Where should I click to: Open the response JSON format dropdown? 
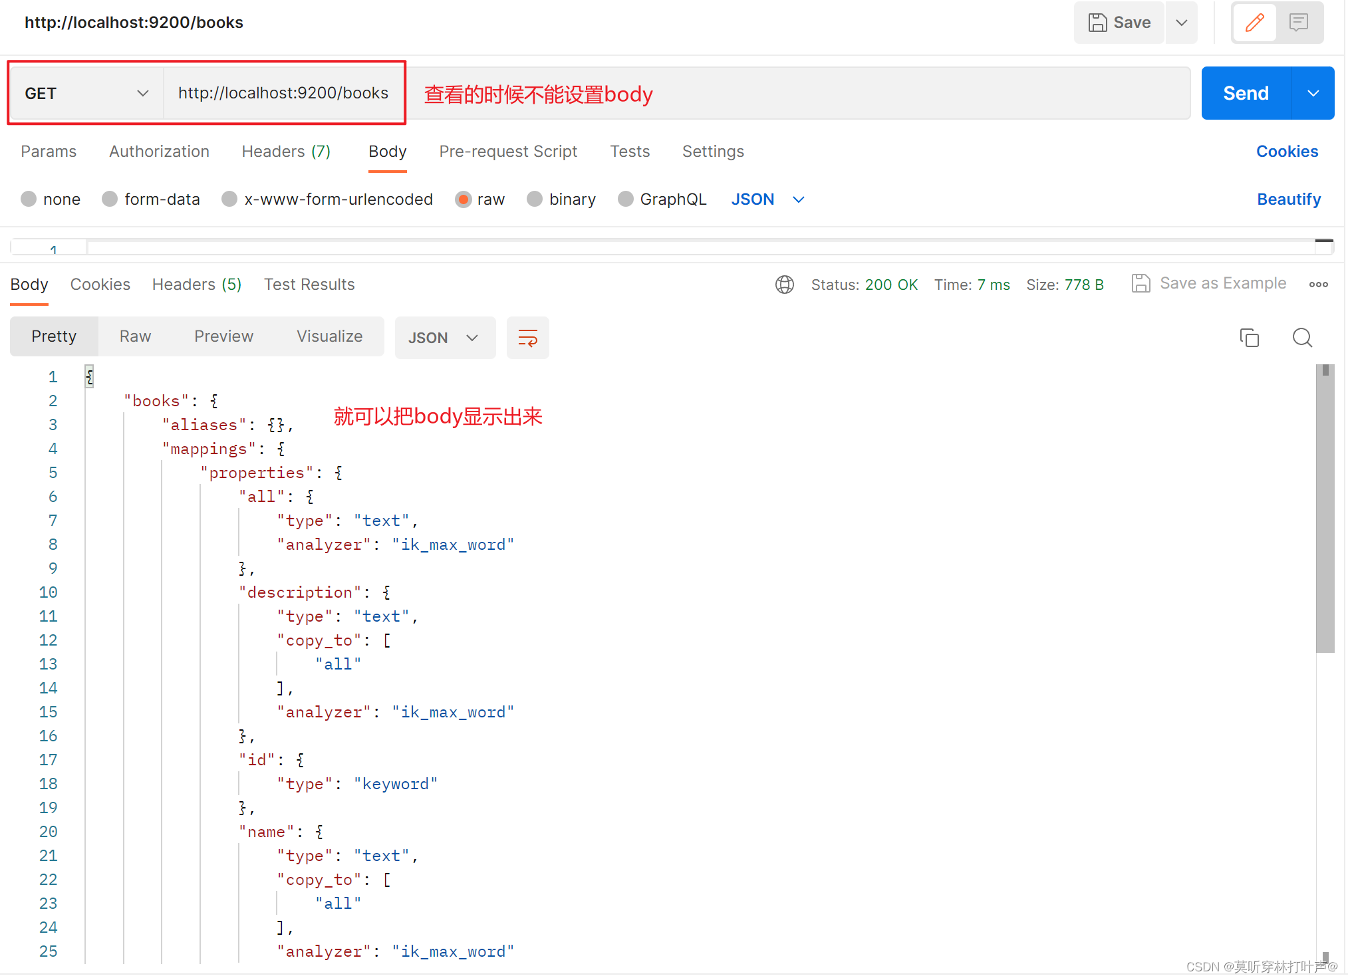pyautogui.click(x=444, y=338)
